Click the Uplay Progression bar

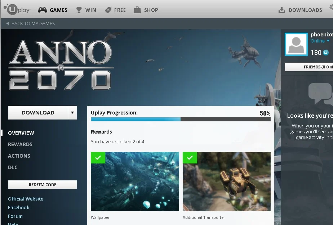pos(181,119)
